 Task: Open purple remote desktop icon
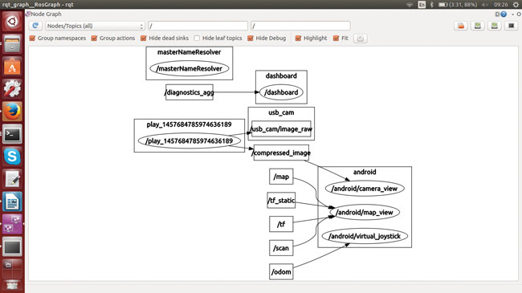(12, 224)
